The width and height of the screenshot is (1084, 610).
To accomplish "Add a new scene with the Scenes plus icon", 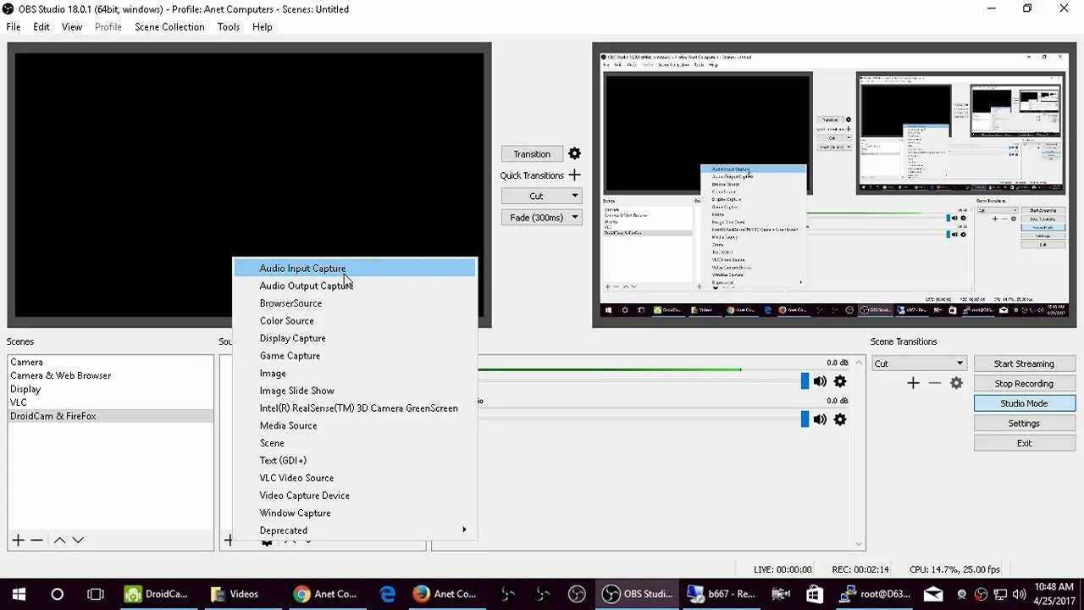I will pyautogui.click(x=18, y=540).
